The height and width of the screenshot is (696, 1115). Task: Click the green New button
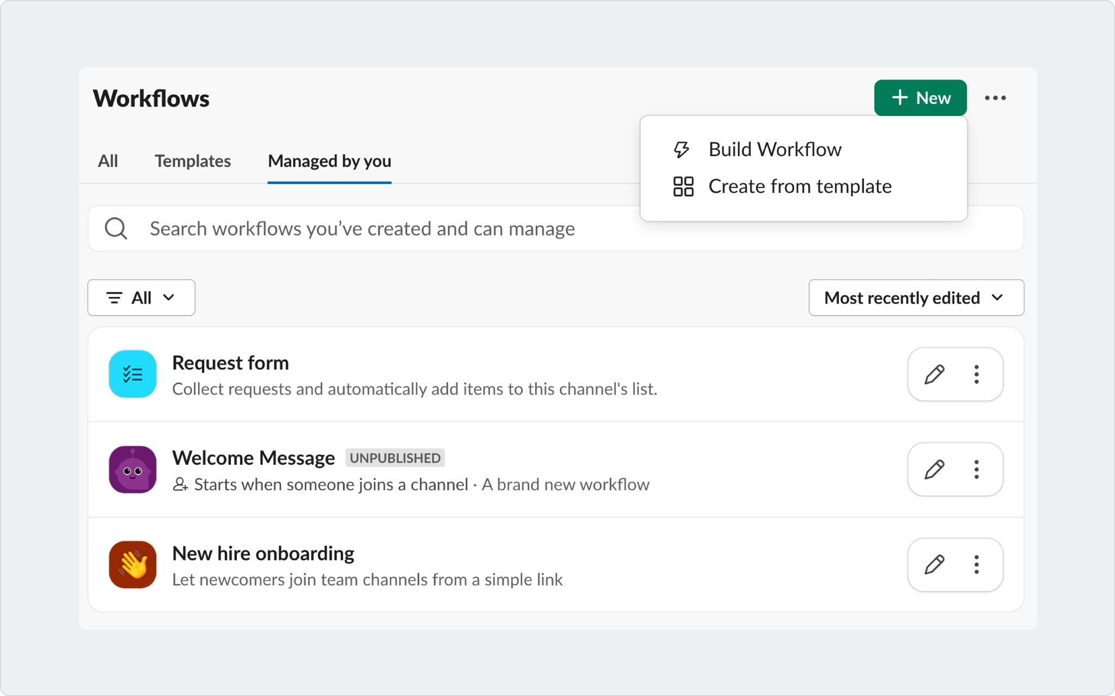coord(920,98)
